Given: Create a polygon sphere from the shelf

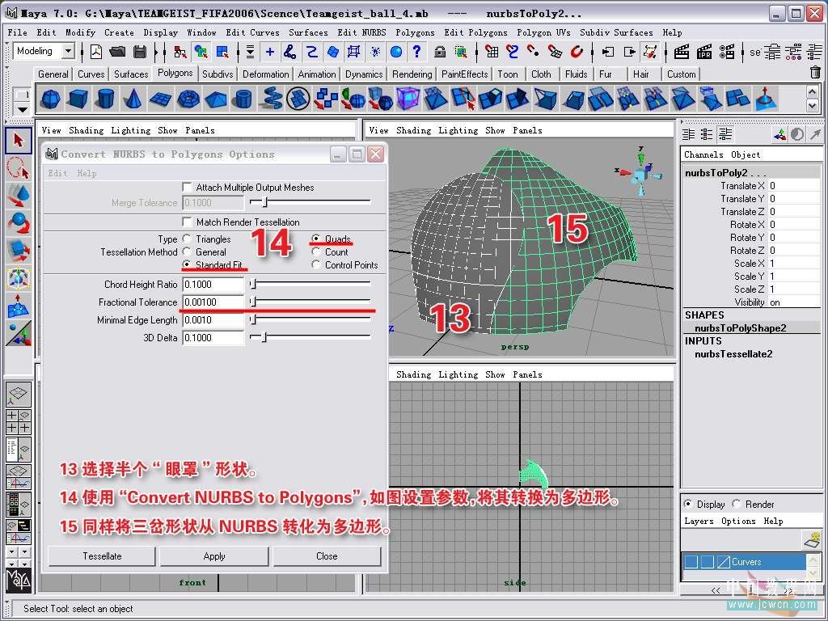Looking at the screenshot, I should [x=51, y=98].
